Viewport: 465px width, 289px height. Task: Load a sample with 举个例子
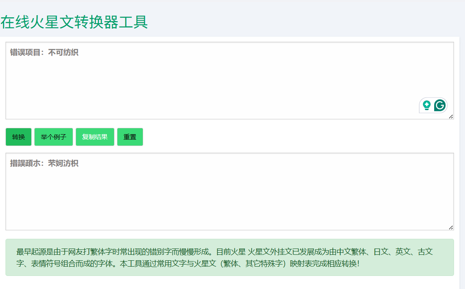click(x=54, y=137)
